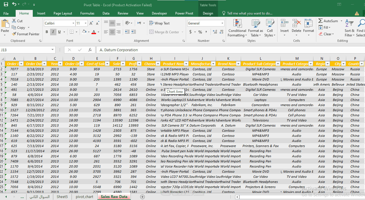Toggle Bold formatting
365x200 pixels.
[47, 32]
